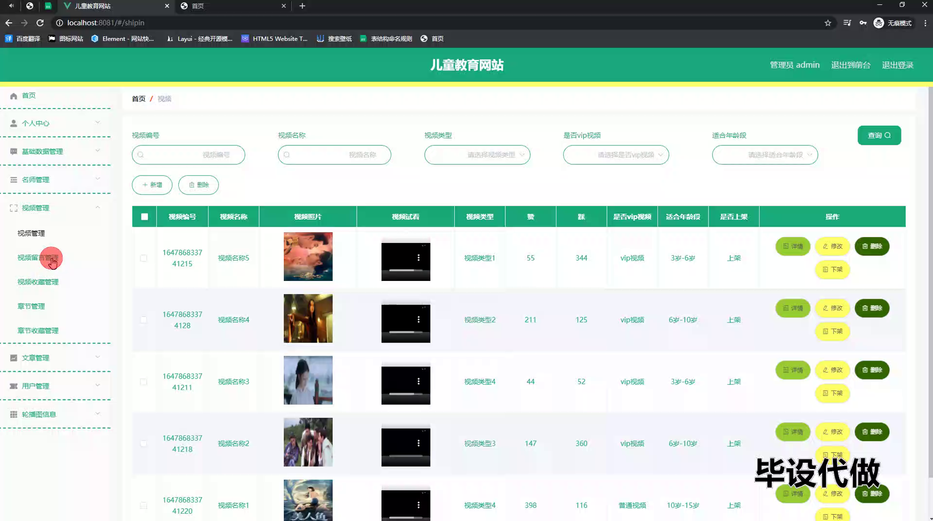
Task: Click the 轮播图信息 grid icon
Action: [13, 414]
